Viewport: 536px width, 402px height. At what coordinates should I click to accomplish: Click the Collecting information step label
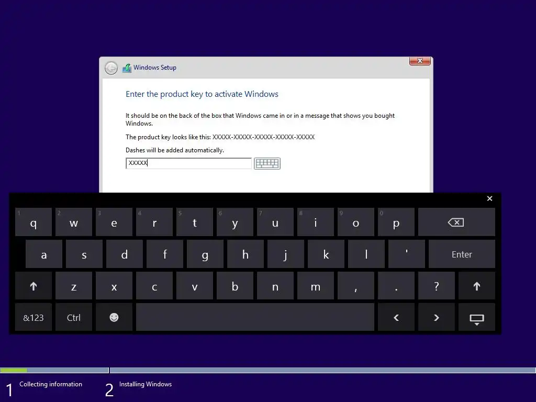pos(51,384)
